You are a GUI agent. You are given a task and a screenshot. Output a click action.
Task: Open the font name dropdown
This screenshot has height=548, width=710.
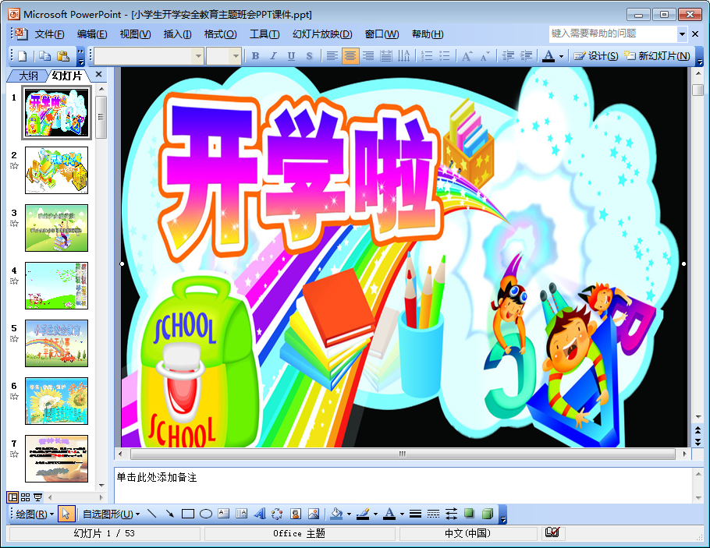[x=198, y=56]
